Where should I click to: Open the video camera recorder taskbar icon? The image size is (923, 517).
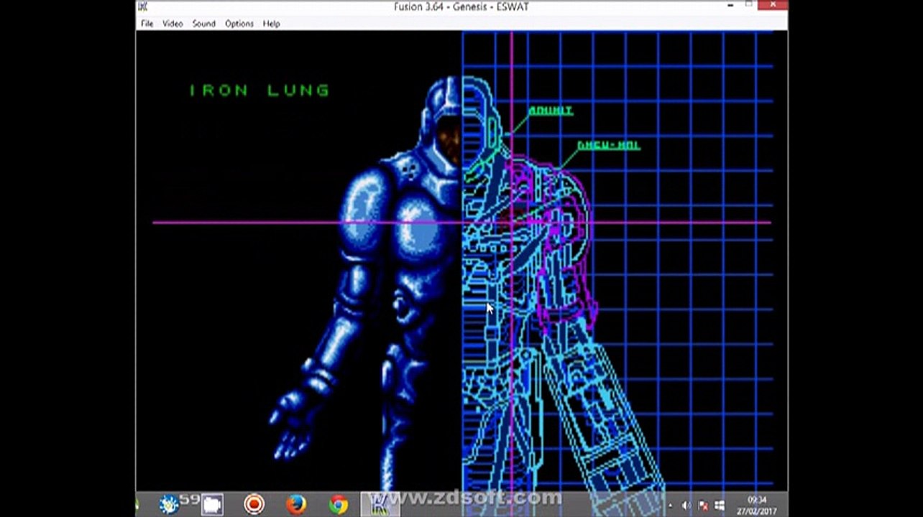point(211,504)
